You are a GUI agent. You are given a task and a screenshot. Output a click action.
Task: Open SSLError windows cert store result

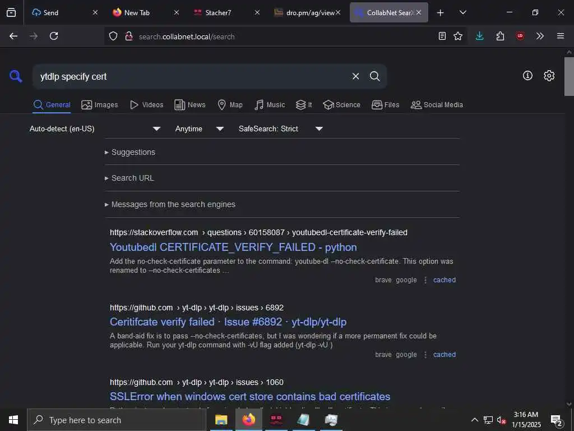tap(250, 397)
